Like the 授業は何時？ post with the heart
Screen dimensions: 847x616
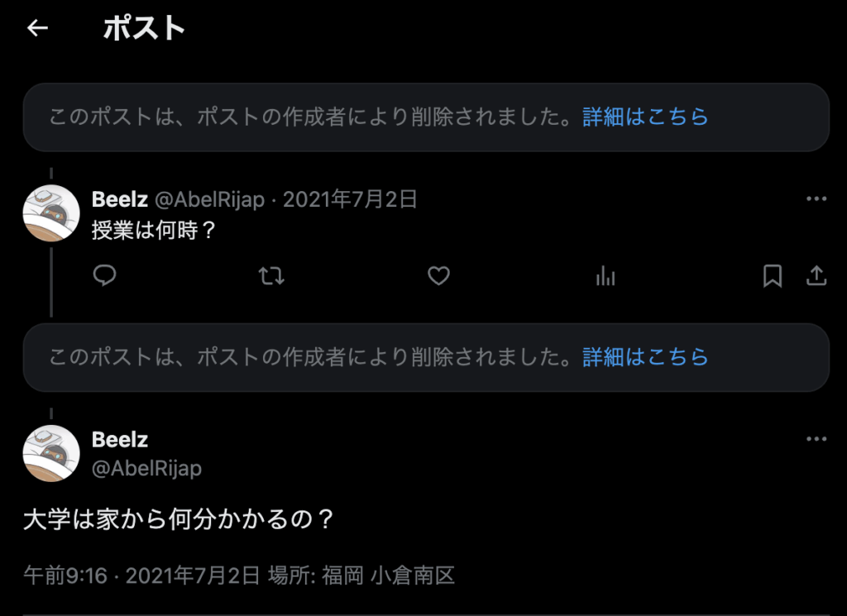point(438,276)
